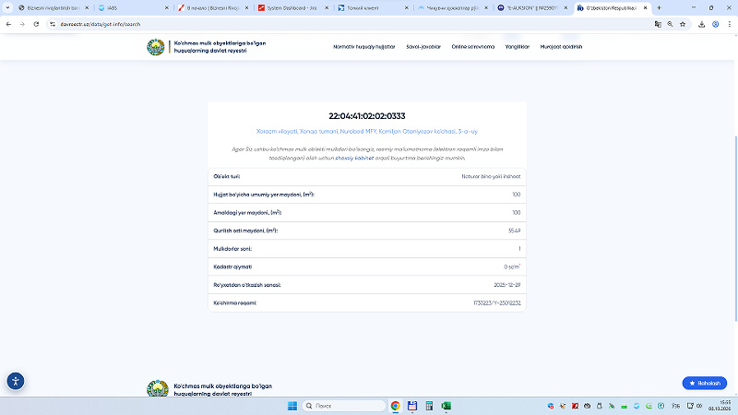The image size is (738, 415).
Task: Click the Windows Start button
Action: click(x=292, y=406)
